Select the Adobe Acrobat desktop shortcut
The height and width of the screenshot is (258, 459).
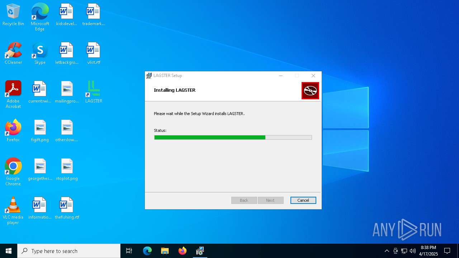(x=13, y=95)
